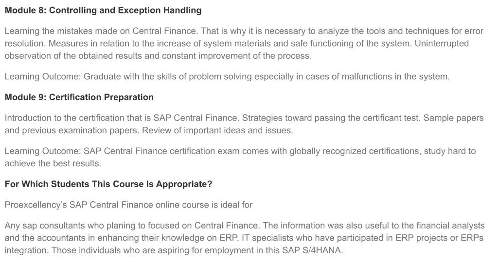The width and height of the screenshot is (498, 280).
Task: Click the Module 8: Controlling and Exception Handling heading
Action: tap(103, 11)
